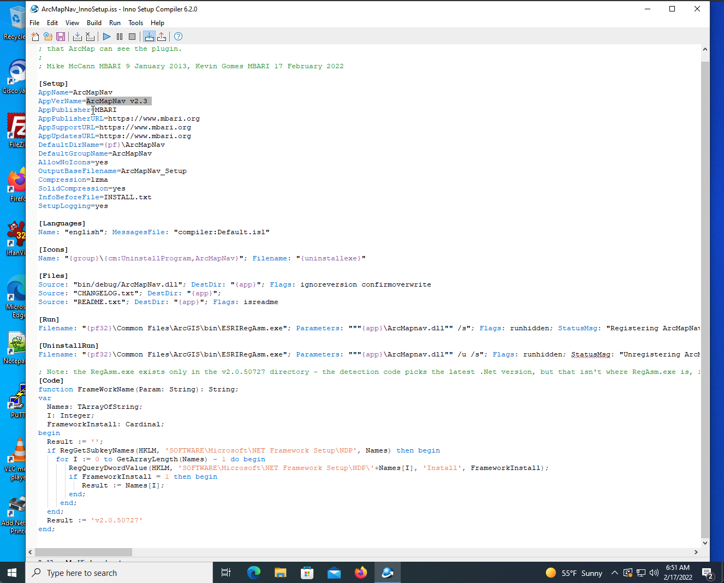This screenshot has height=583, width=724.
Task: Click the highlighted 'ArcMapNav v2.3' text
Action: (117, 101)
